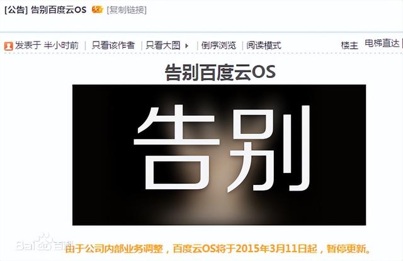Open the black 告别 banner image
The width and height of the screenshot is (403, 261).
(x=219, y=155)
